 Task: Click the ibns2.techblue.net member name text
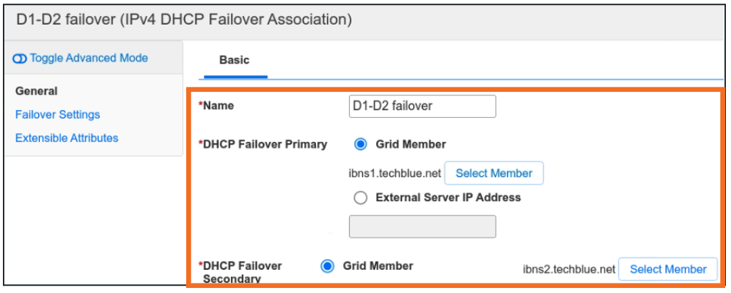[569, 269]
